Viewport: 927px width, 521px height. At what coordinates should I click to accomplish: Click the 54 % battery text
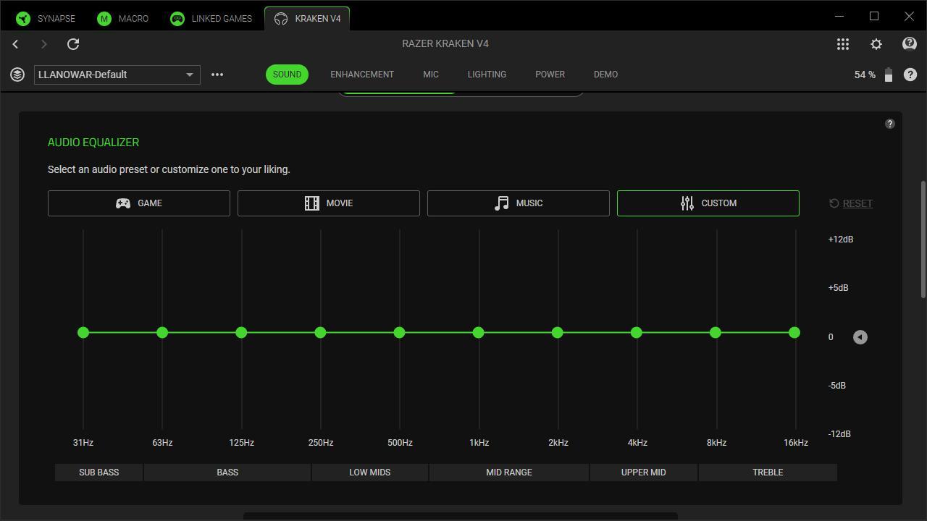(865, 75)
